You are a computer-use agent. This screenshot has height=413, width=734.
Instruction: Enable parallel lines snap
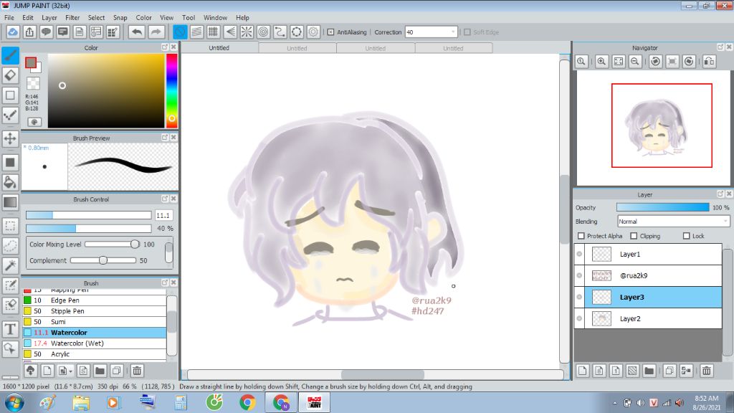pyautogui.click(x=196, y=32)
